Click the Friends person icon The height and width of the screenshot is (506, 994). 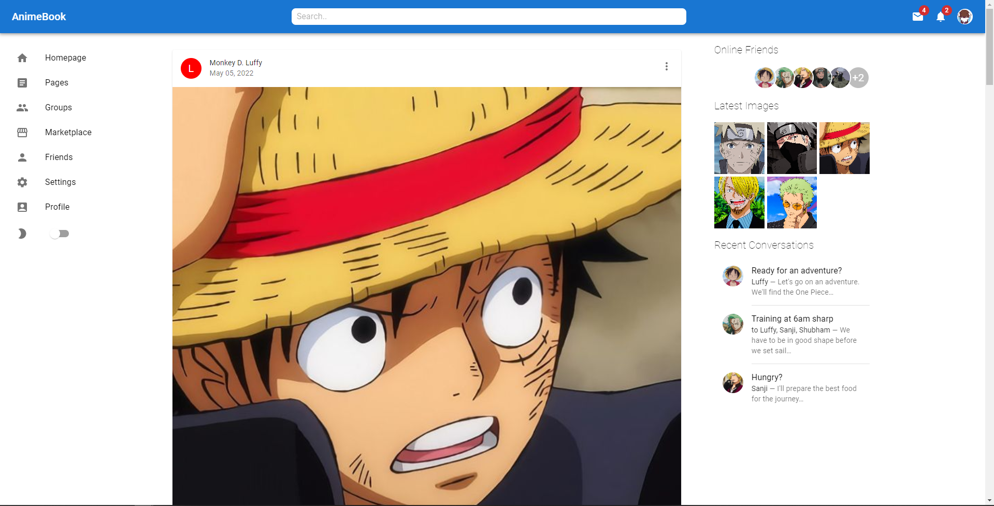pos(22,157)
